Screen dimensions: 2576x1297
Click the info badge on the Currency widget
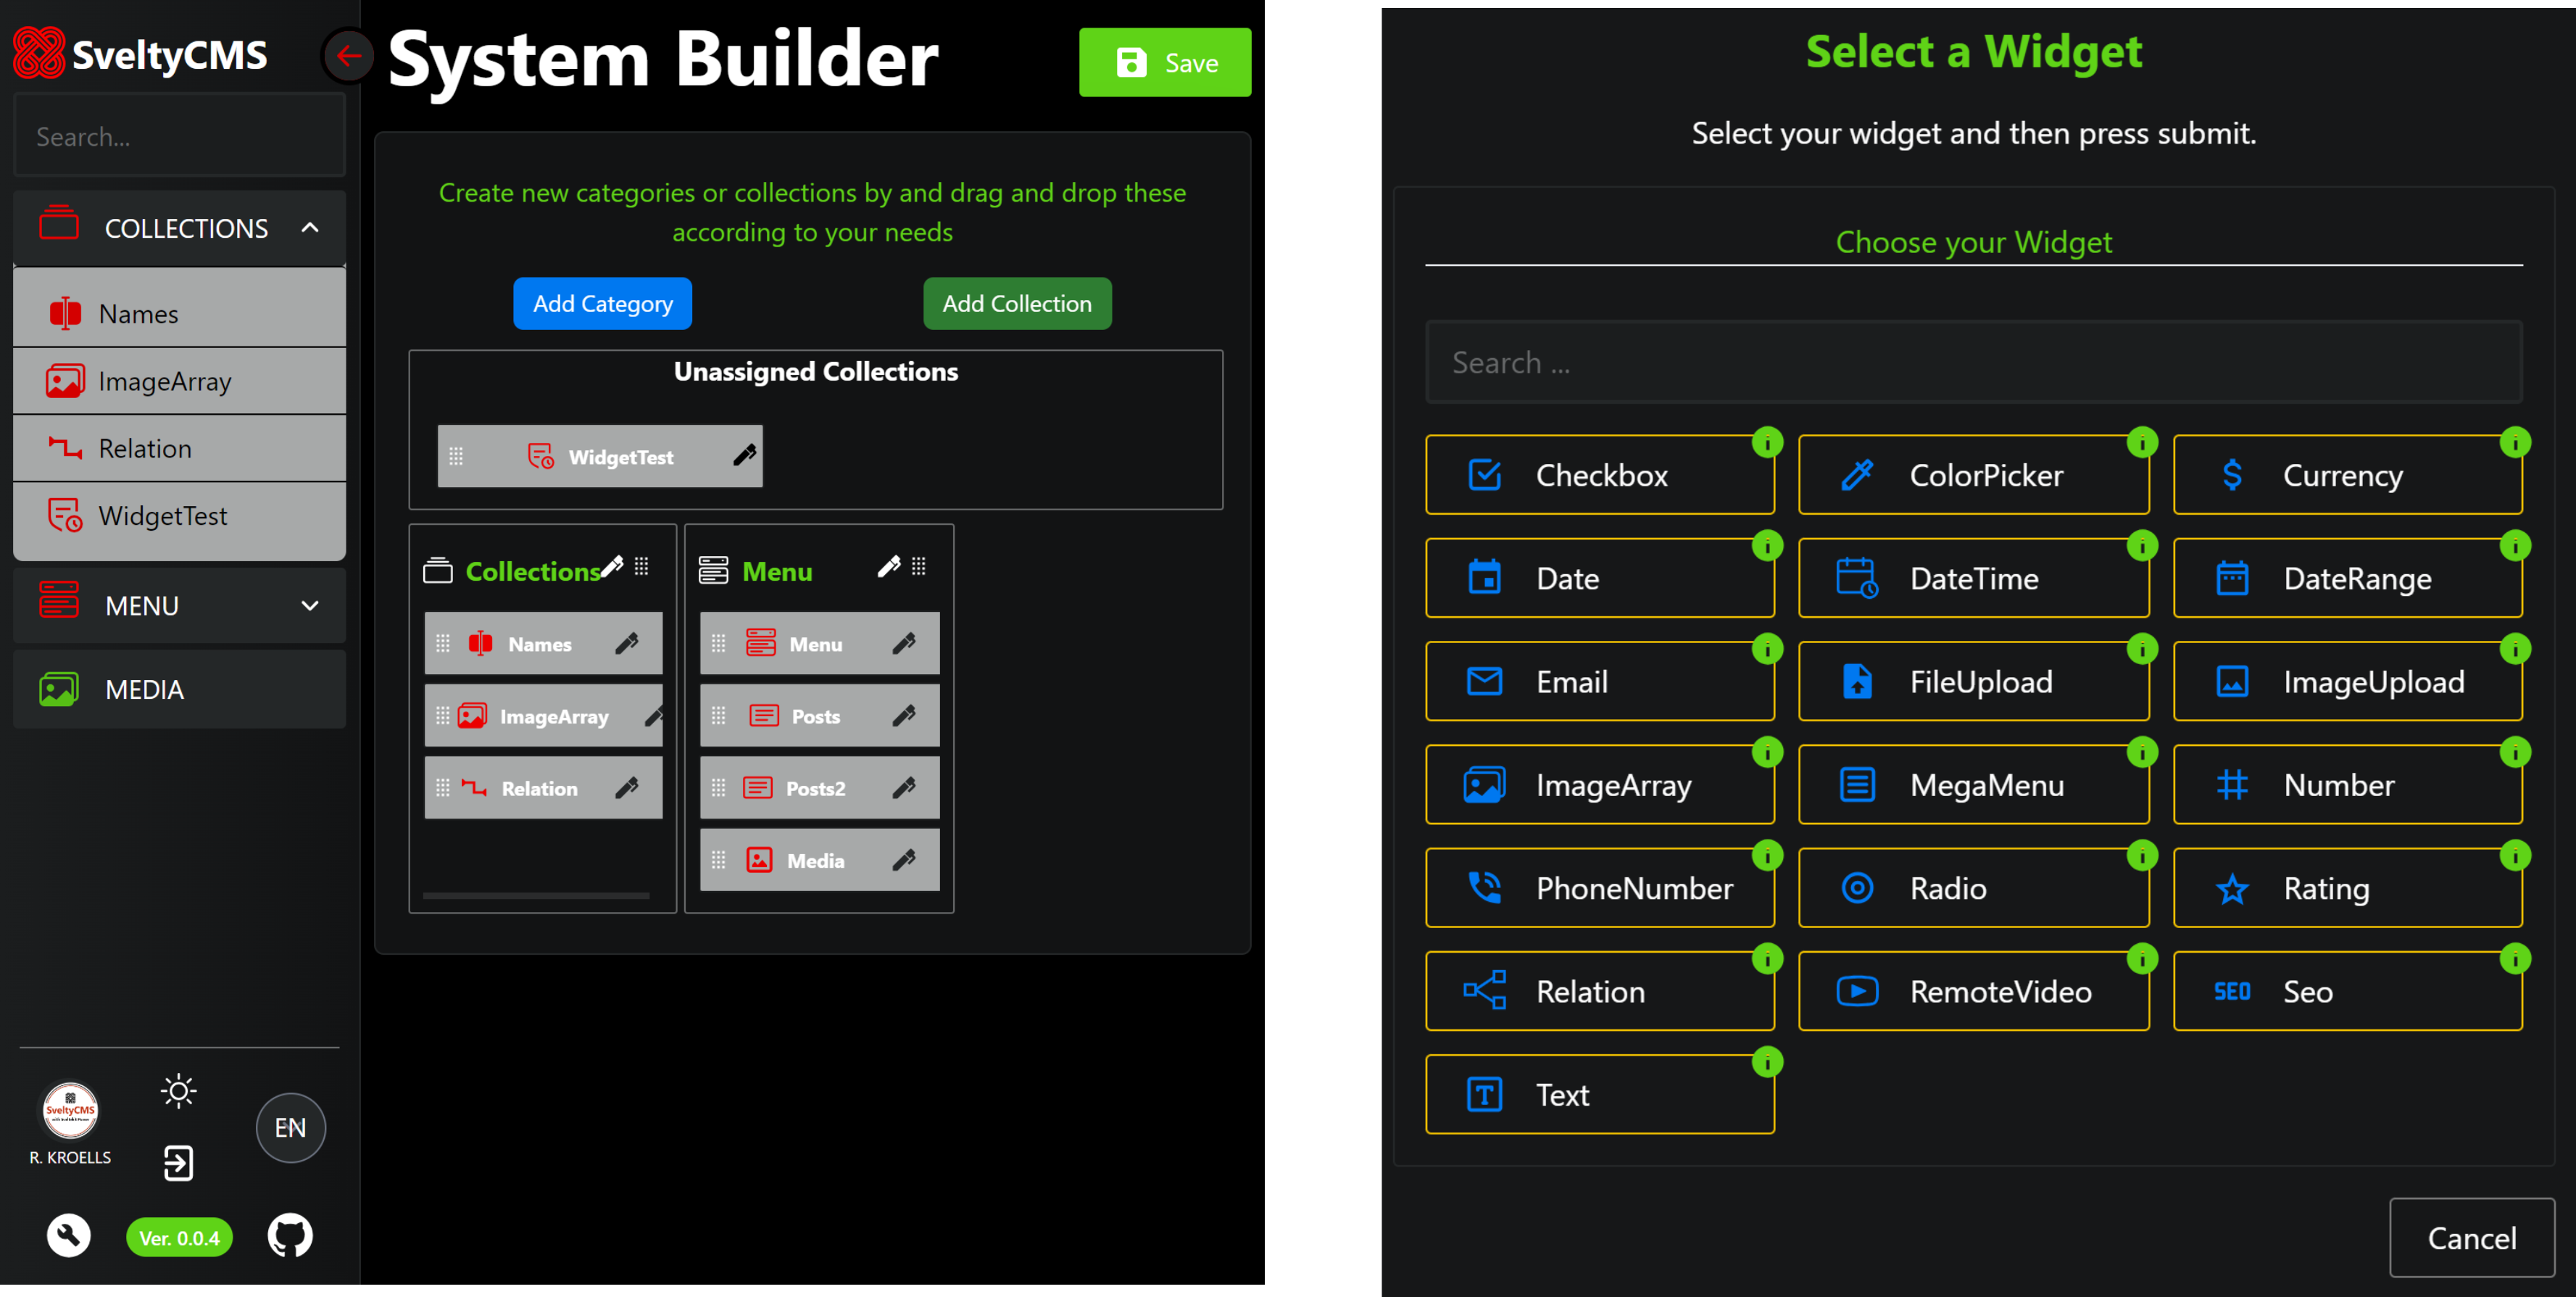(2516, 442)
